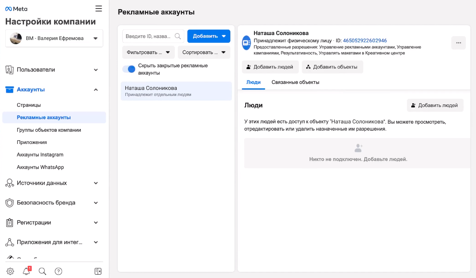Click the business profile picture thumbnail
Image resolution: width=476 pixels, height=278 pixels.
pos(16,38)
